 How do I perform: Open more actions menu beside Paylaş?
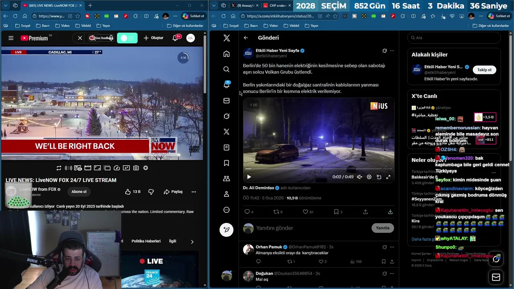tap(194, 192)
